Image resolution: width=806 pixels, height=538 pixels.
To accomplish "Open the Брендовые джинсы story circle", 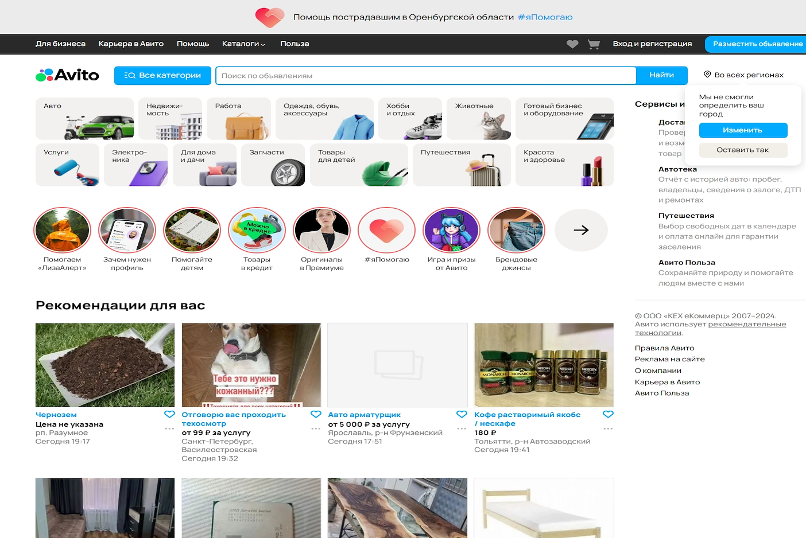I will pos(517,230).
